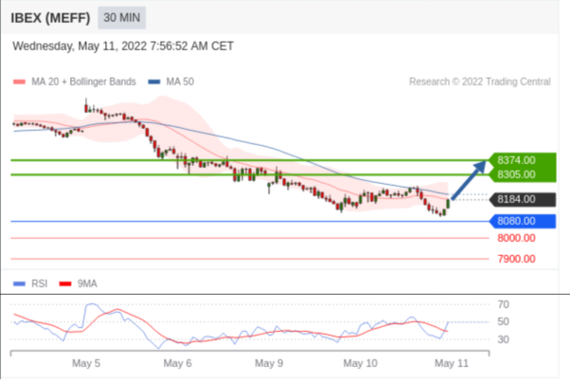The image size is (570, 383).
Task: Click the 8305.00 resistance price label
Action: (x=522, y=174)
